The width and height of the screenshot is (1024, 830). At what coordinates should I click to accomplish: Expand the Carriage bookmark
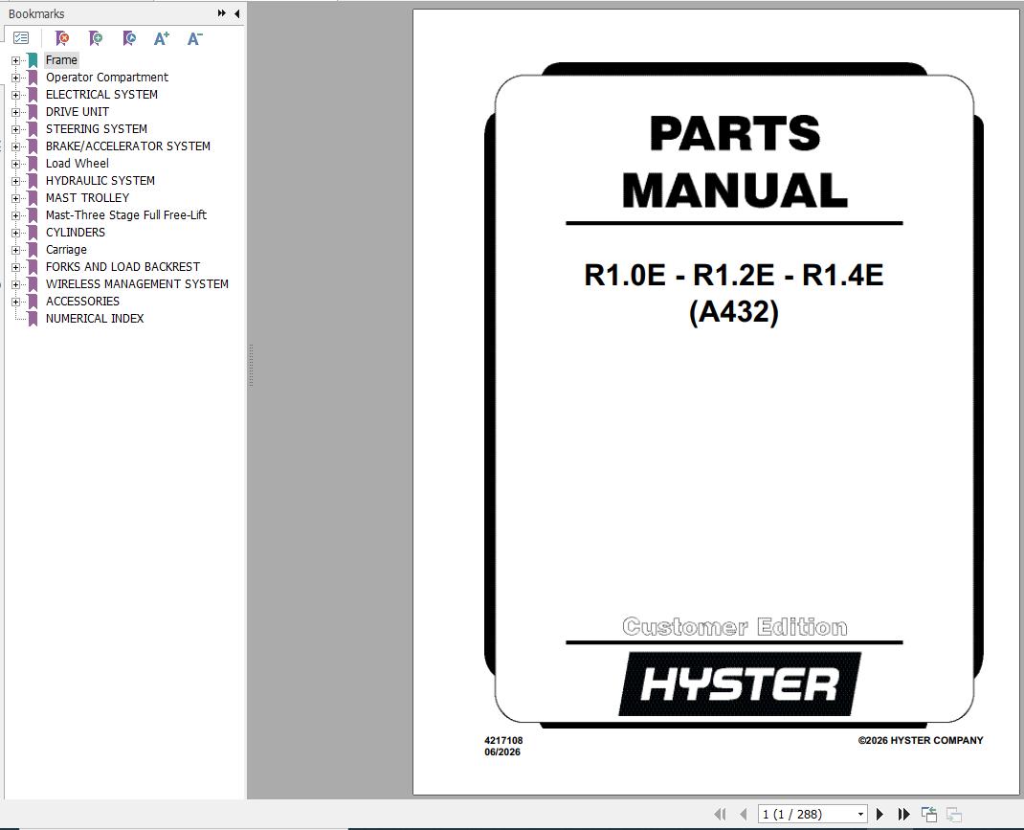(x=15, y=250)
